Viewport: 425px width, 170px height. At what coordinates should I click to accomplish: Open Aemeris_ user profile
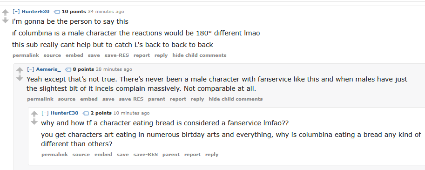tap(48, 69)
